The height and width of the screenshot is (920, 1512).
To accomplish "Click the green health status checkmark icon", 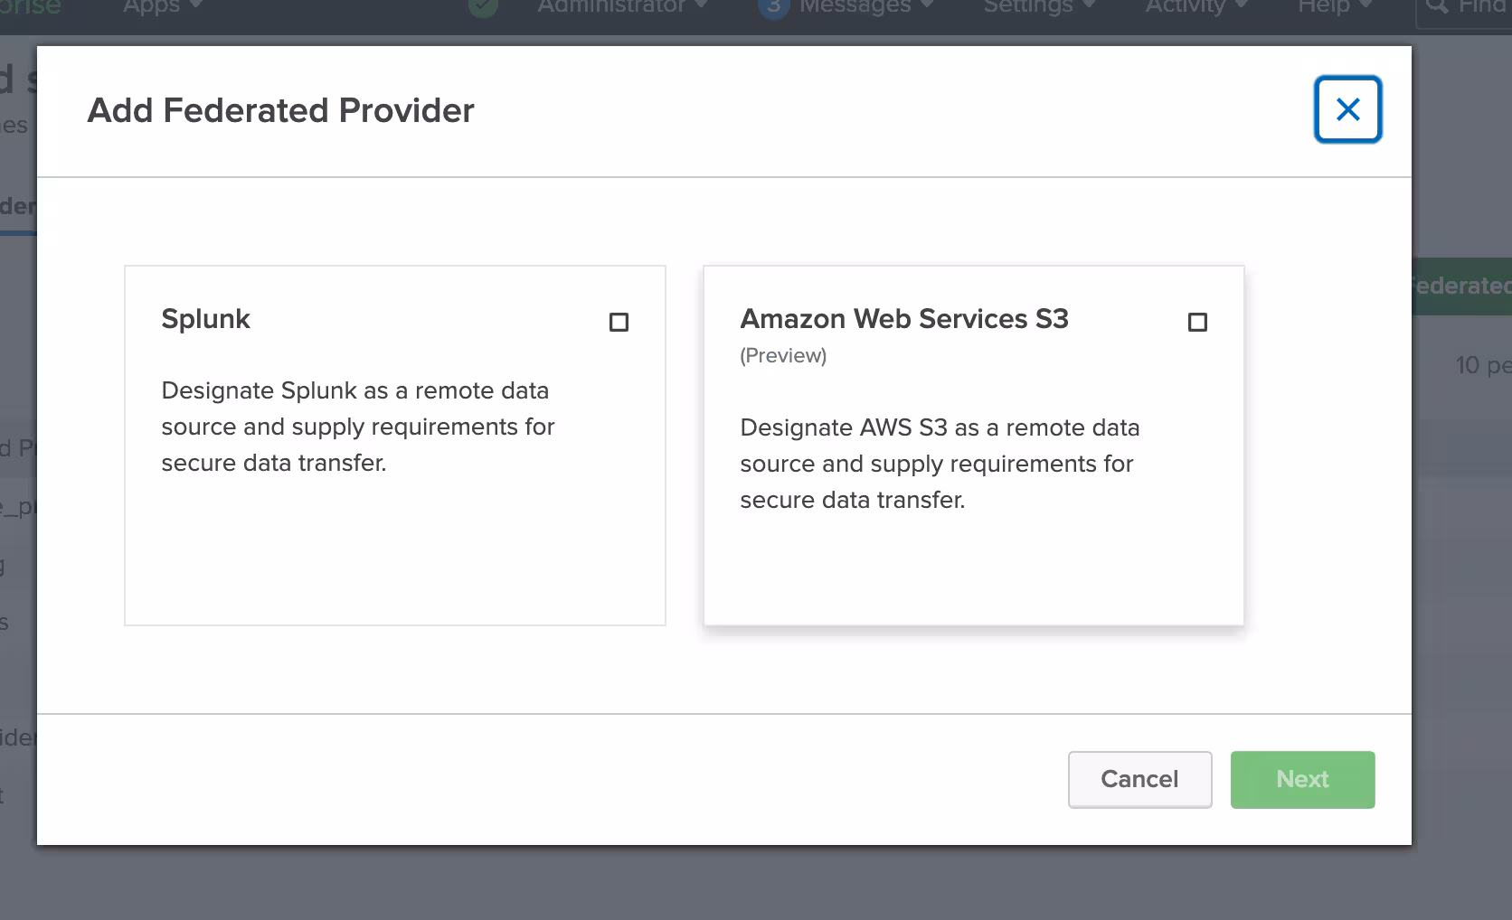I will point(483,7).
